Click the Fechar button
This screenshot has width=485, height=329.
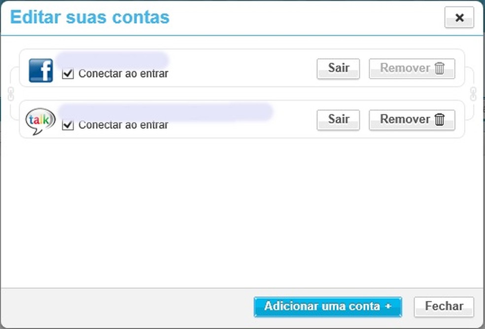click(444, 306)
